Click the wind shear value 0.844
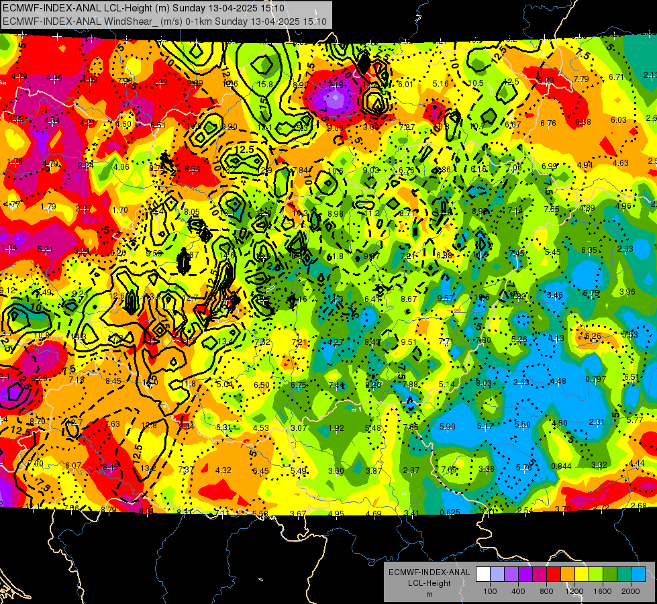Viewport: 657px width, 604px height. pos(562,466)
